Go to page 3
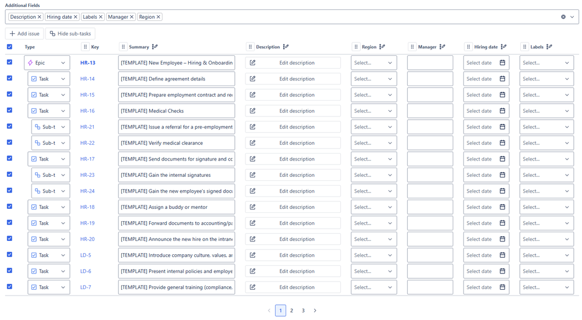 (304, 311)
